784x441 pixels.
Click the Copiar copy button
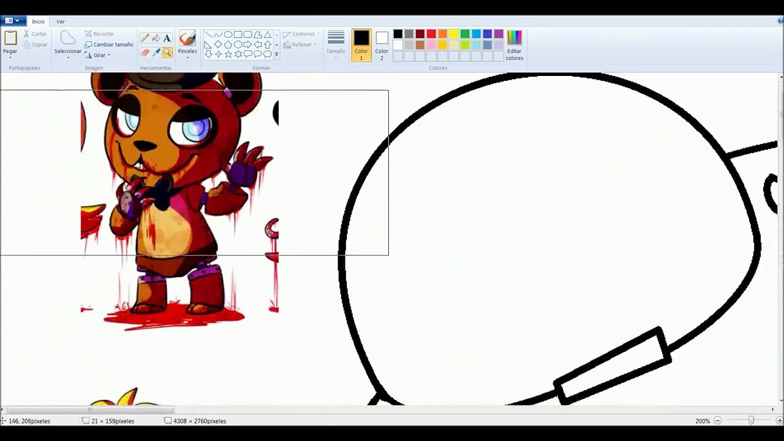click(35, 45)
